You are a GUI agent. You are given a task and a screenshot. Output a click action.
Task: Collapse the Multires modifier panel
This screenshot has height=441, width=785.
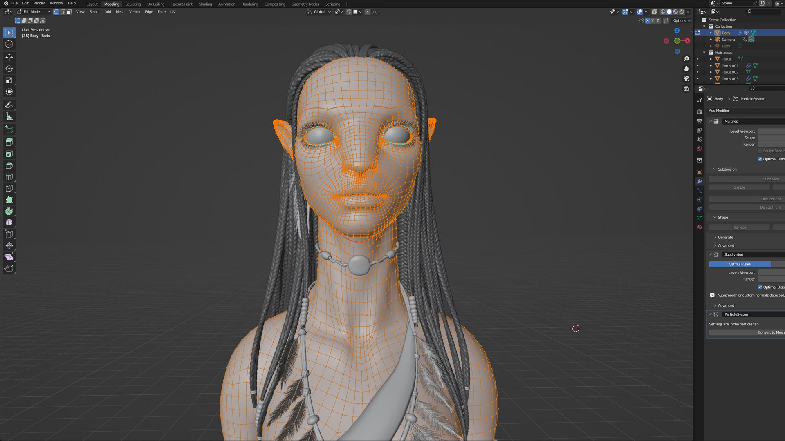pyautogui.click(x=710, y=121)
